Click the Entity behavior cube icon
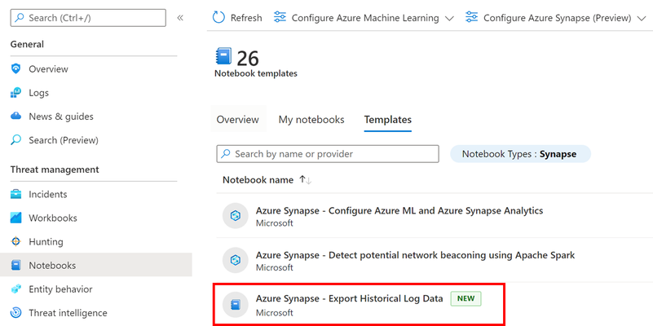Screen dimensions: 653x326 [15, 289]
